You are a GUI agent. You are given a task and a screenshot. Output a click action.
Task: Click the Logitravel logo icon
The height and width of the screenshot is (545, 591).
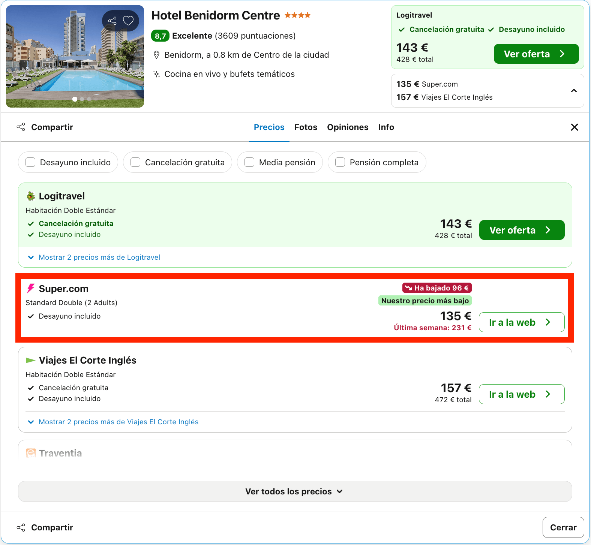pyautogui.click(x=31, y=196)
